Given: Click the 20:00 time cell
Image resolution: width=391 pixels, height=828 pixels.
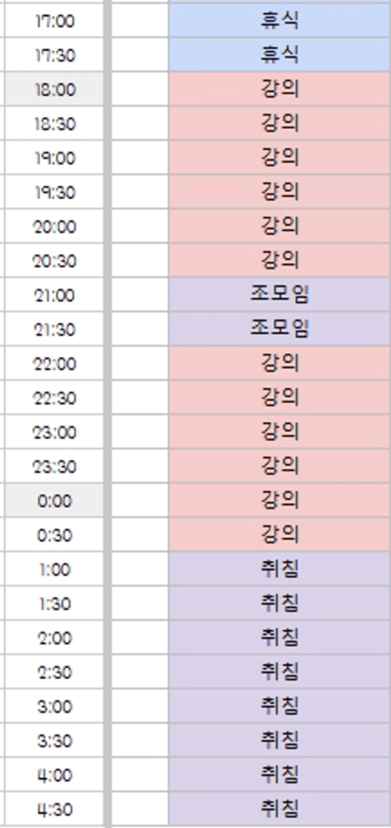Looking at the screenshot, I should tap(54, 227).
